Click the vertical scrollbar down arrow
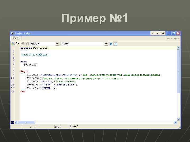 178,119
